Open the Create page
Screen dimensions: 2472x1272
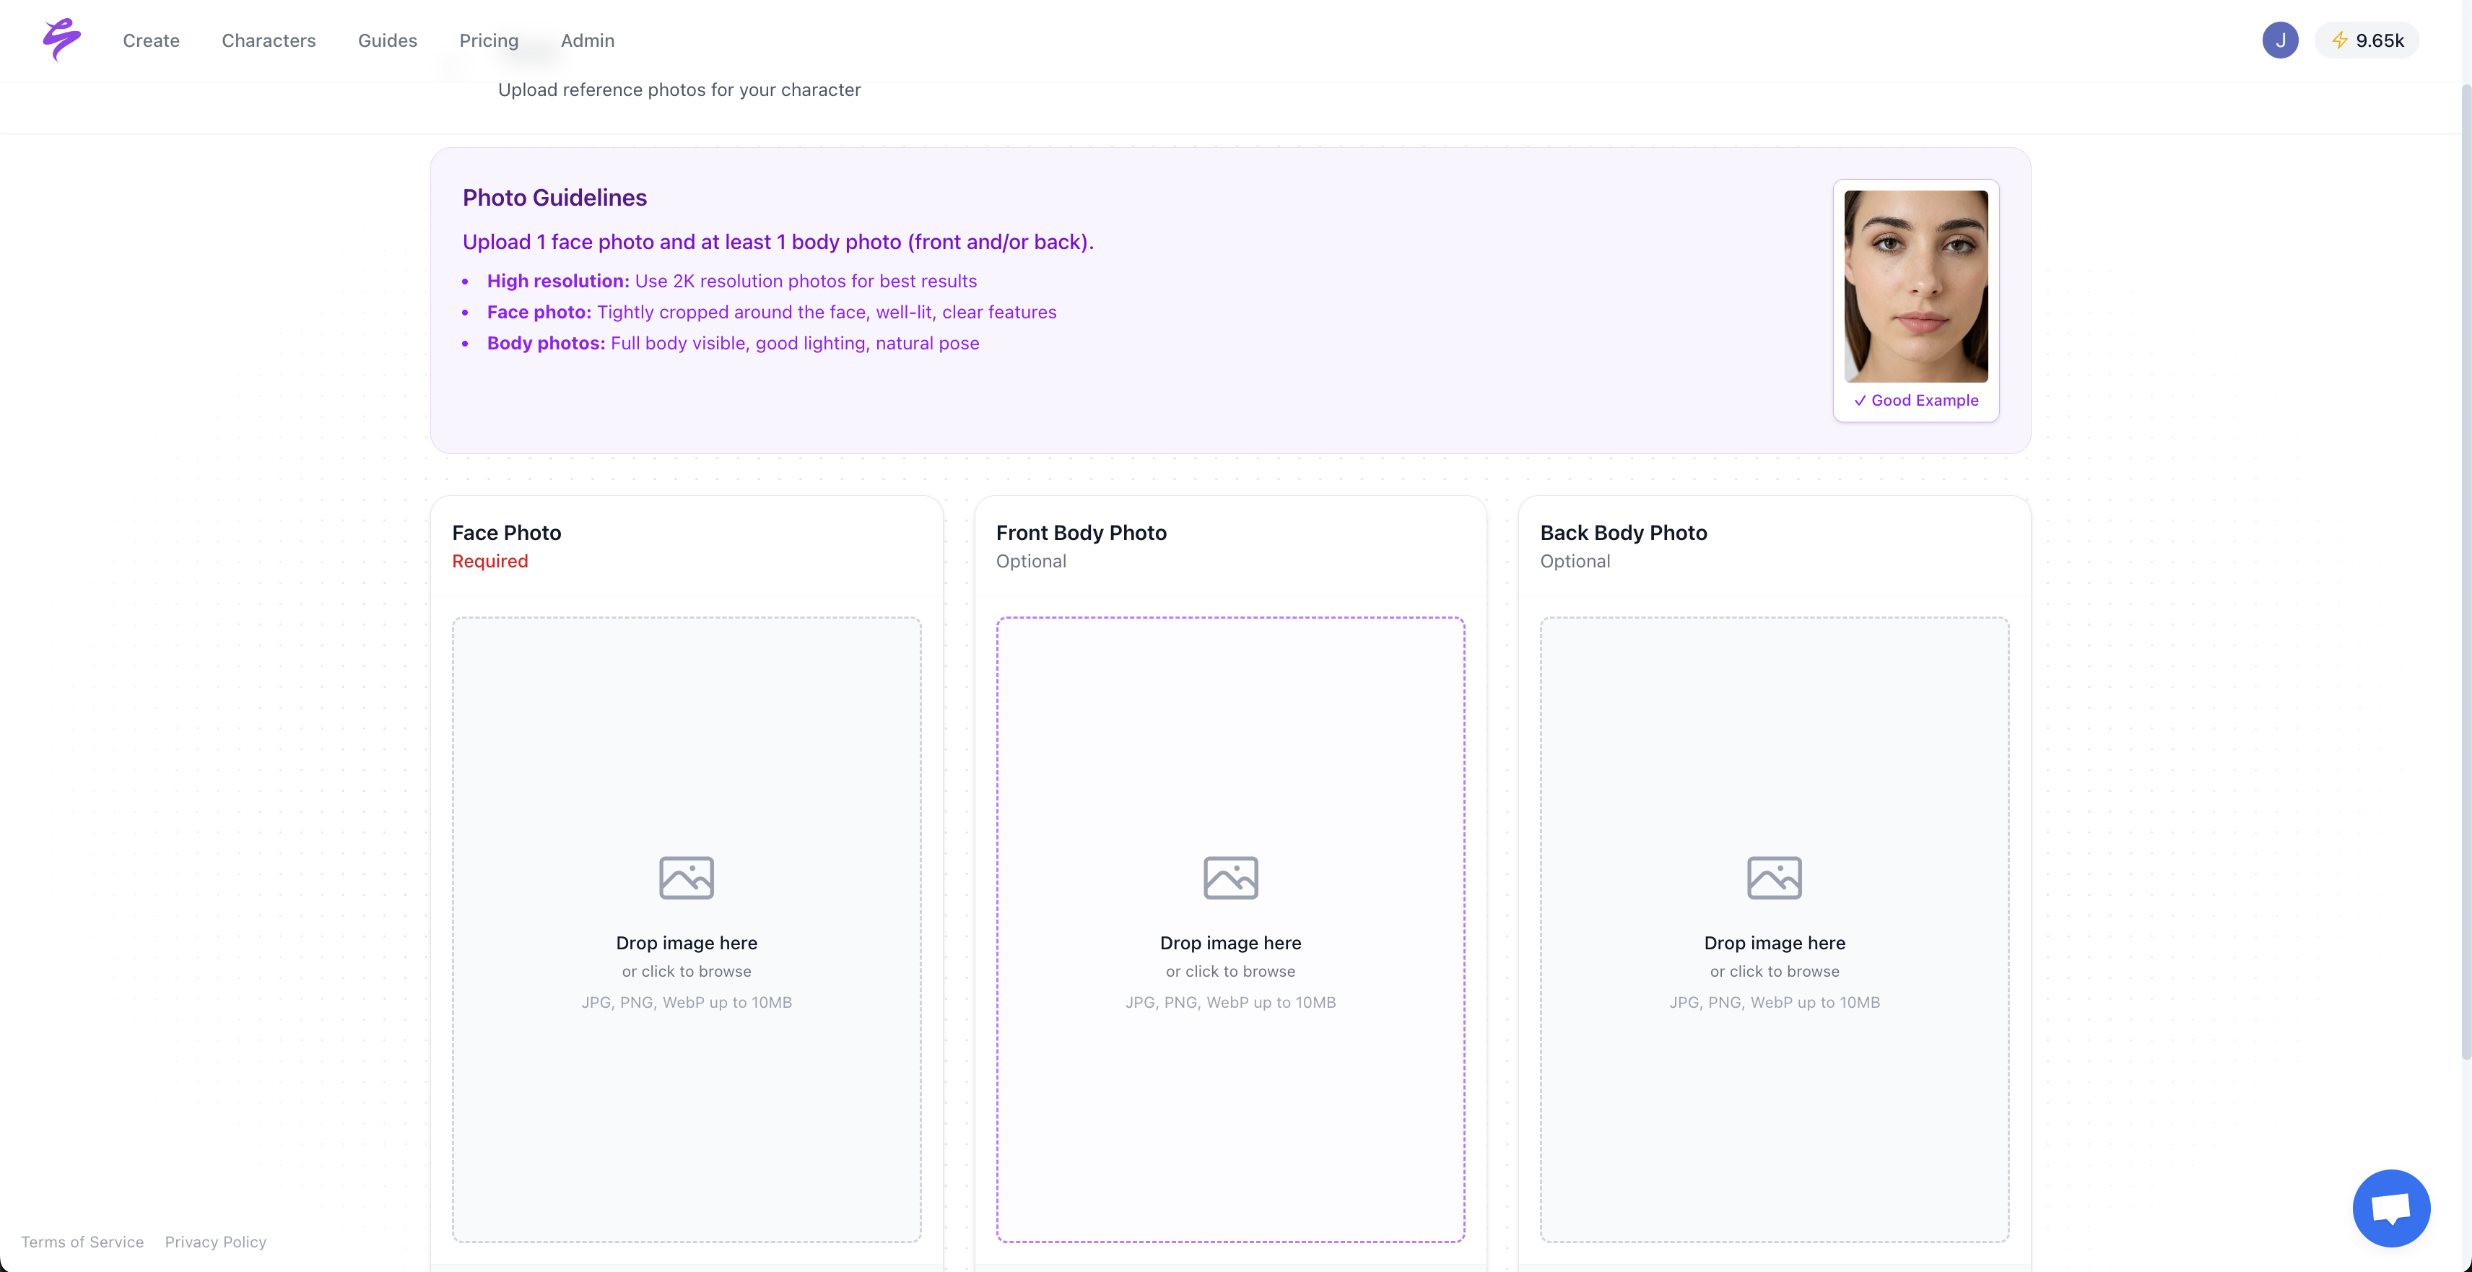(151, 40)
